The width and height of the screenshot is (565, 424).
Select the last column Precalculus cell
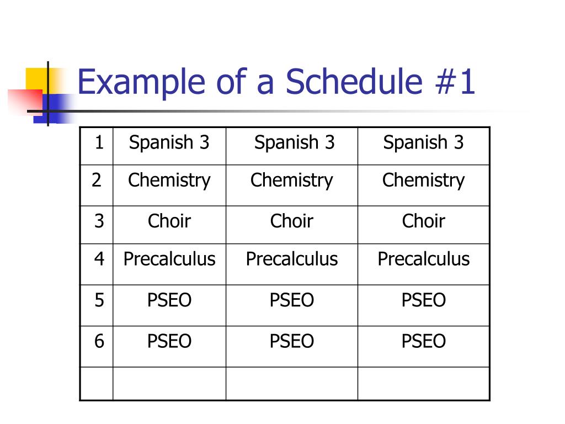click(x=423, y=264)
